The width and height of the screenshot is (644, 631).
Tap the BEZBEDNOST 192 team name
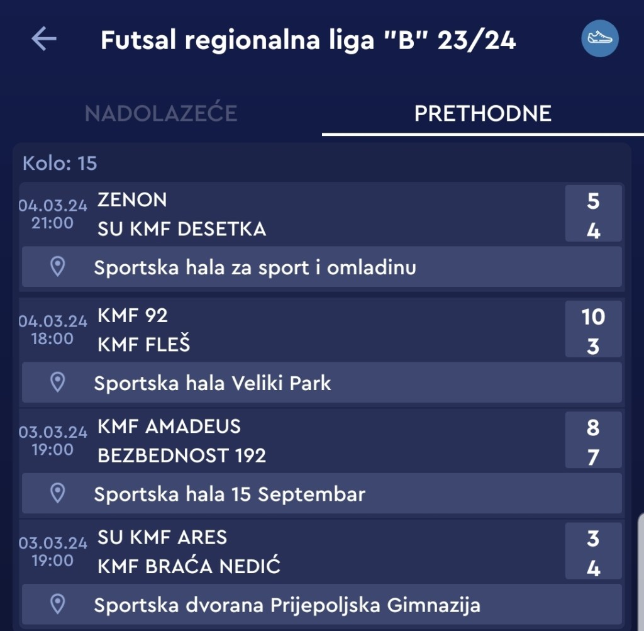point(182,455)
